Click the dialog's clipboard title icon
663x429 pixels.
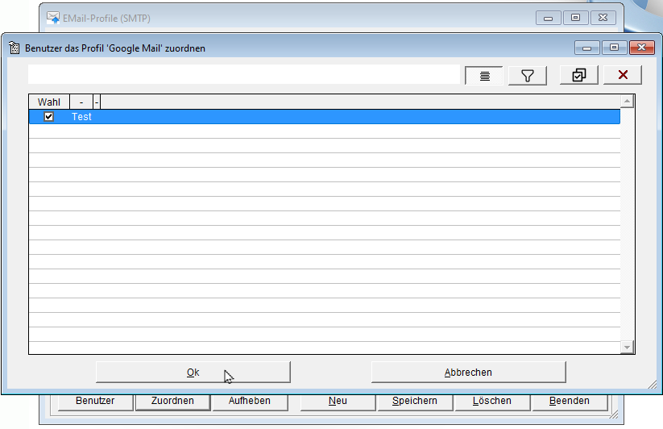(x=14, y=48)
